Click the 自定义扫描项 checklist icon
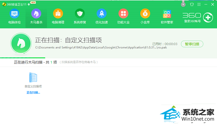The height and width of the screenshot is (124, 217). 33,77
